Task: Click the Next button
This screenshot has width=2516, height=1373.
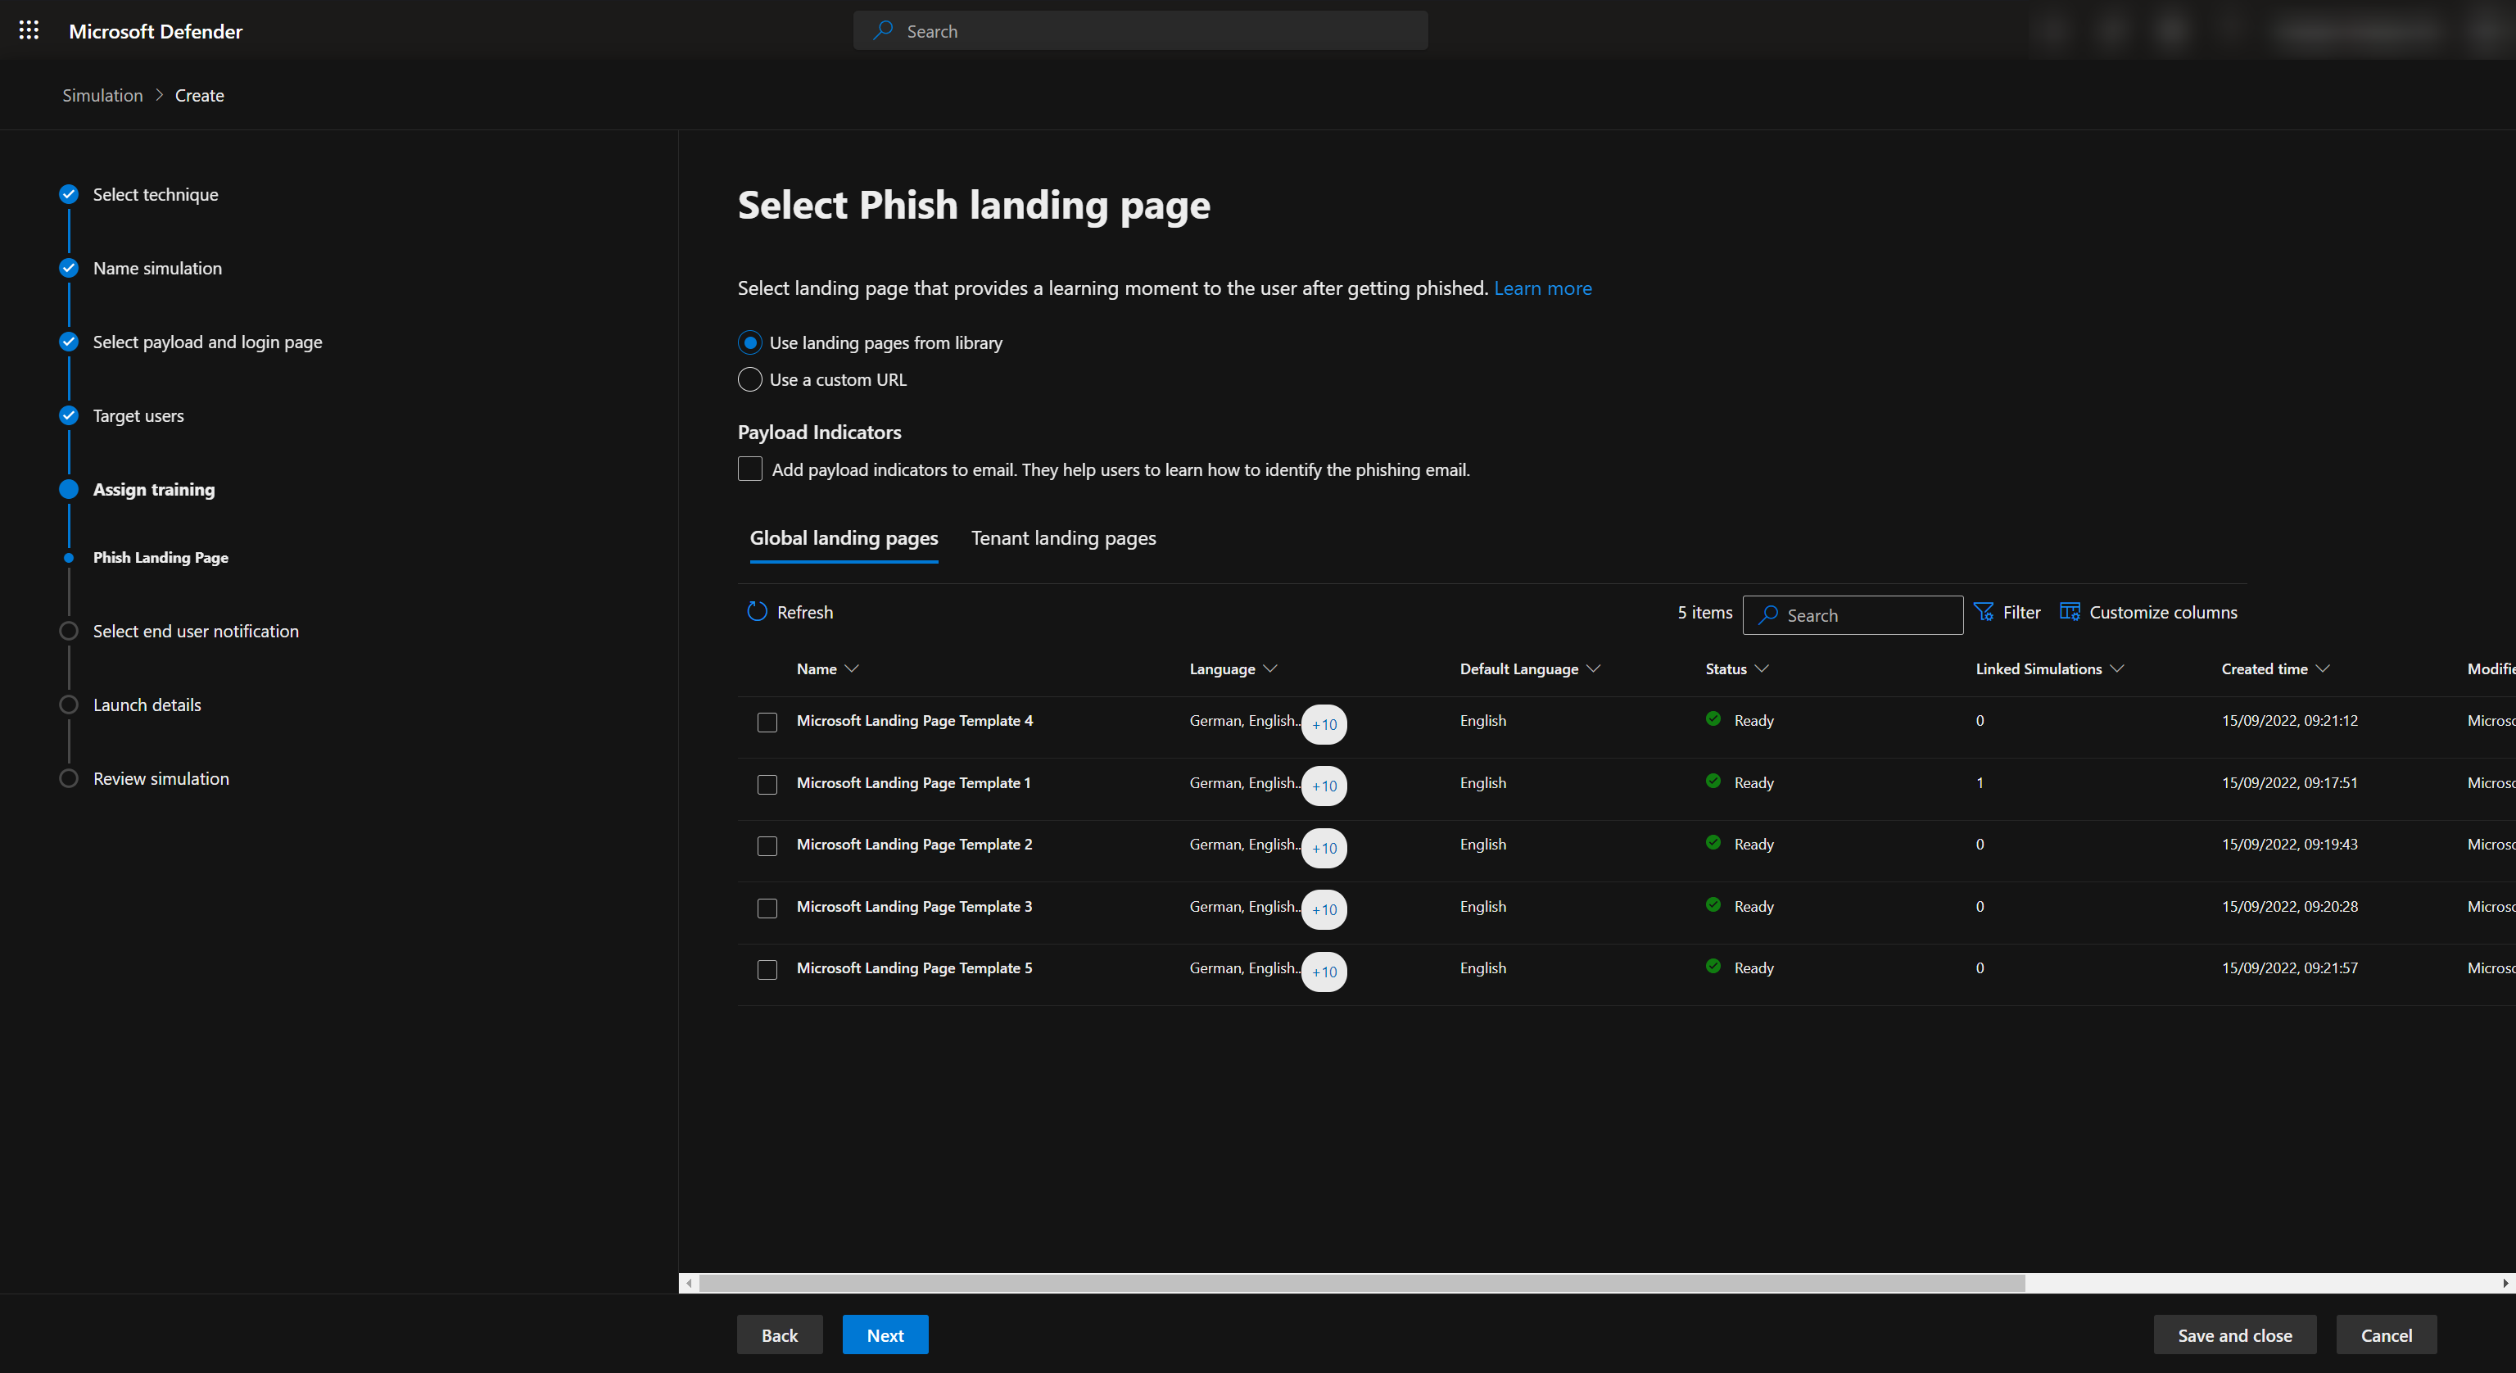Action: click(885, 1334)
